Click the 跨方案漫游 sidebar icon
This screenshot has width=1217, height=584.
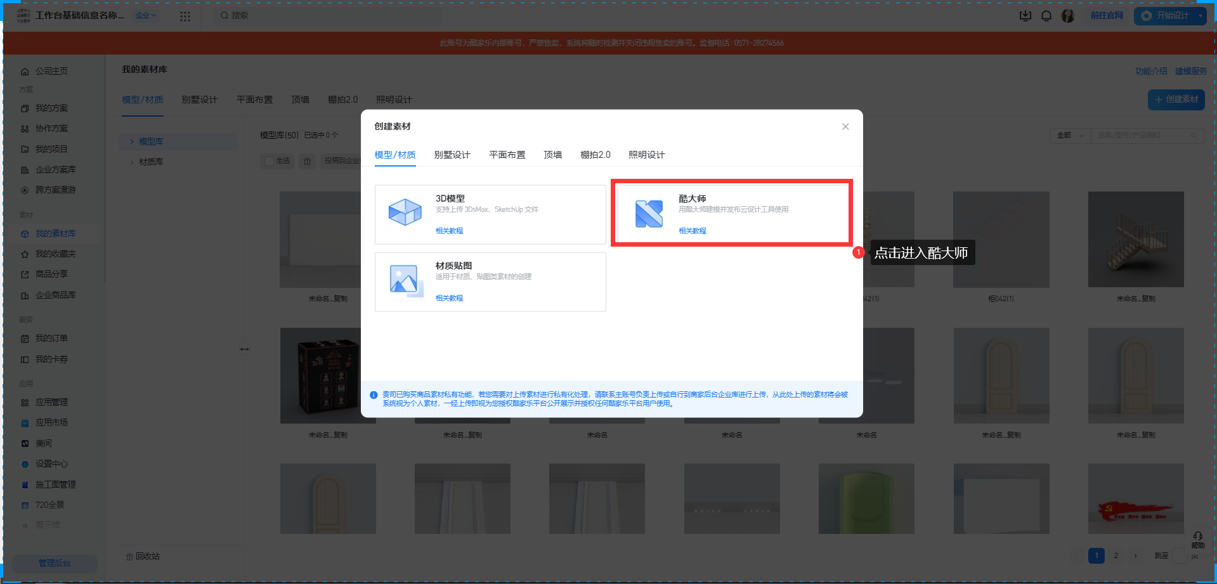click(25, 190)
